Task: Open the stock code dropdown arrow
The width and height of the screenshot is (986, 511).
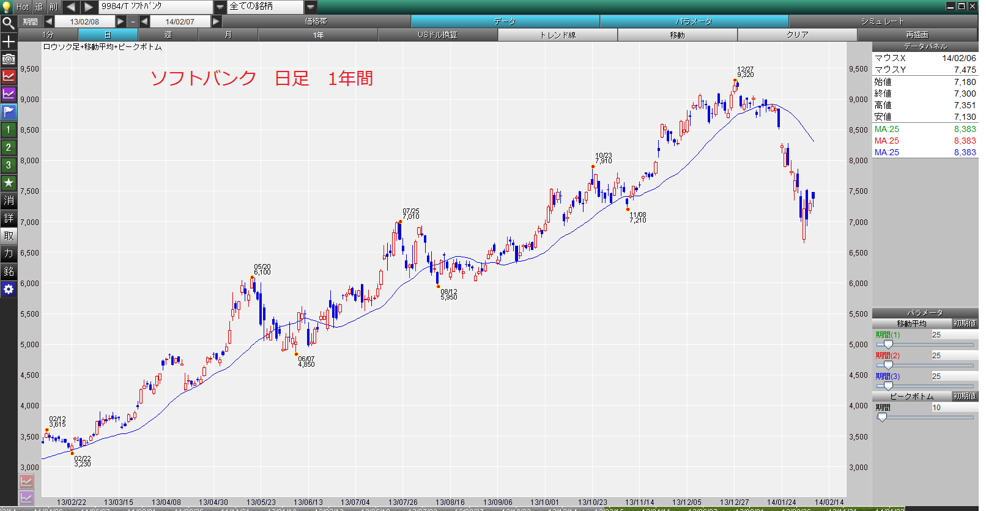Action: click(221, 7)
